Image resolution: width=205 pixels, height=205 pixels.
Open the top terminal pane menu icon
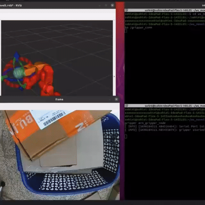click(x=127, y=10)
